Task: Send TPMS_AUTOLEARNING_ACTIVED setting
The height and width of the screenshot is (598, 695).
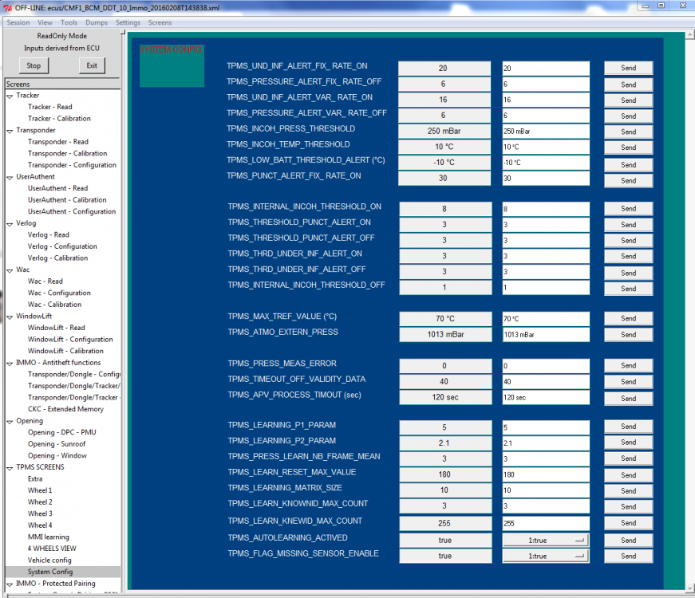Action: (x=628, y=541)
